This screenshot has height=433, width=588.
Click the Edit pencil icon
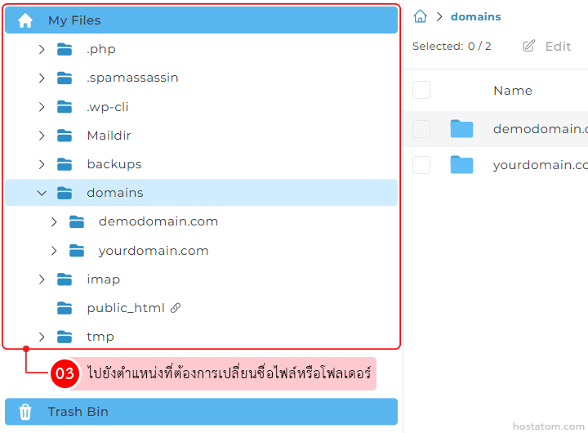coord(529,47)
